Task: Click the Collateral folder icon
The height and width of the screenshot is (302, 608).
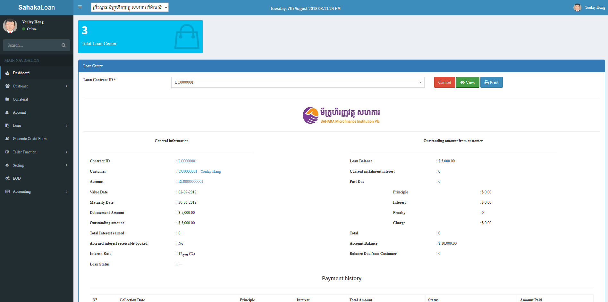Action: (7, 99)
